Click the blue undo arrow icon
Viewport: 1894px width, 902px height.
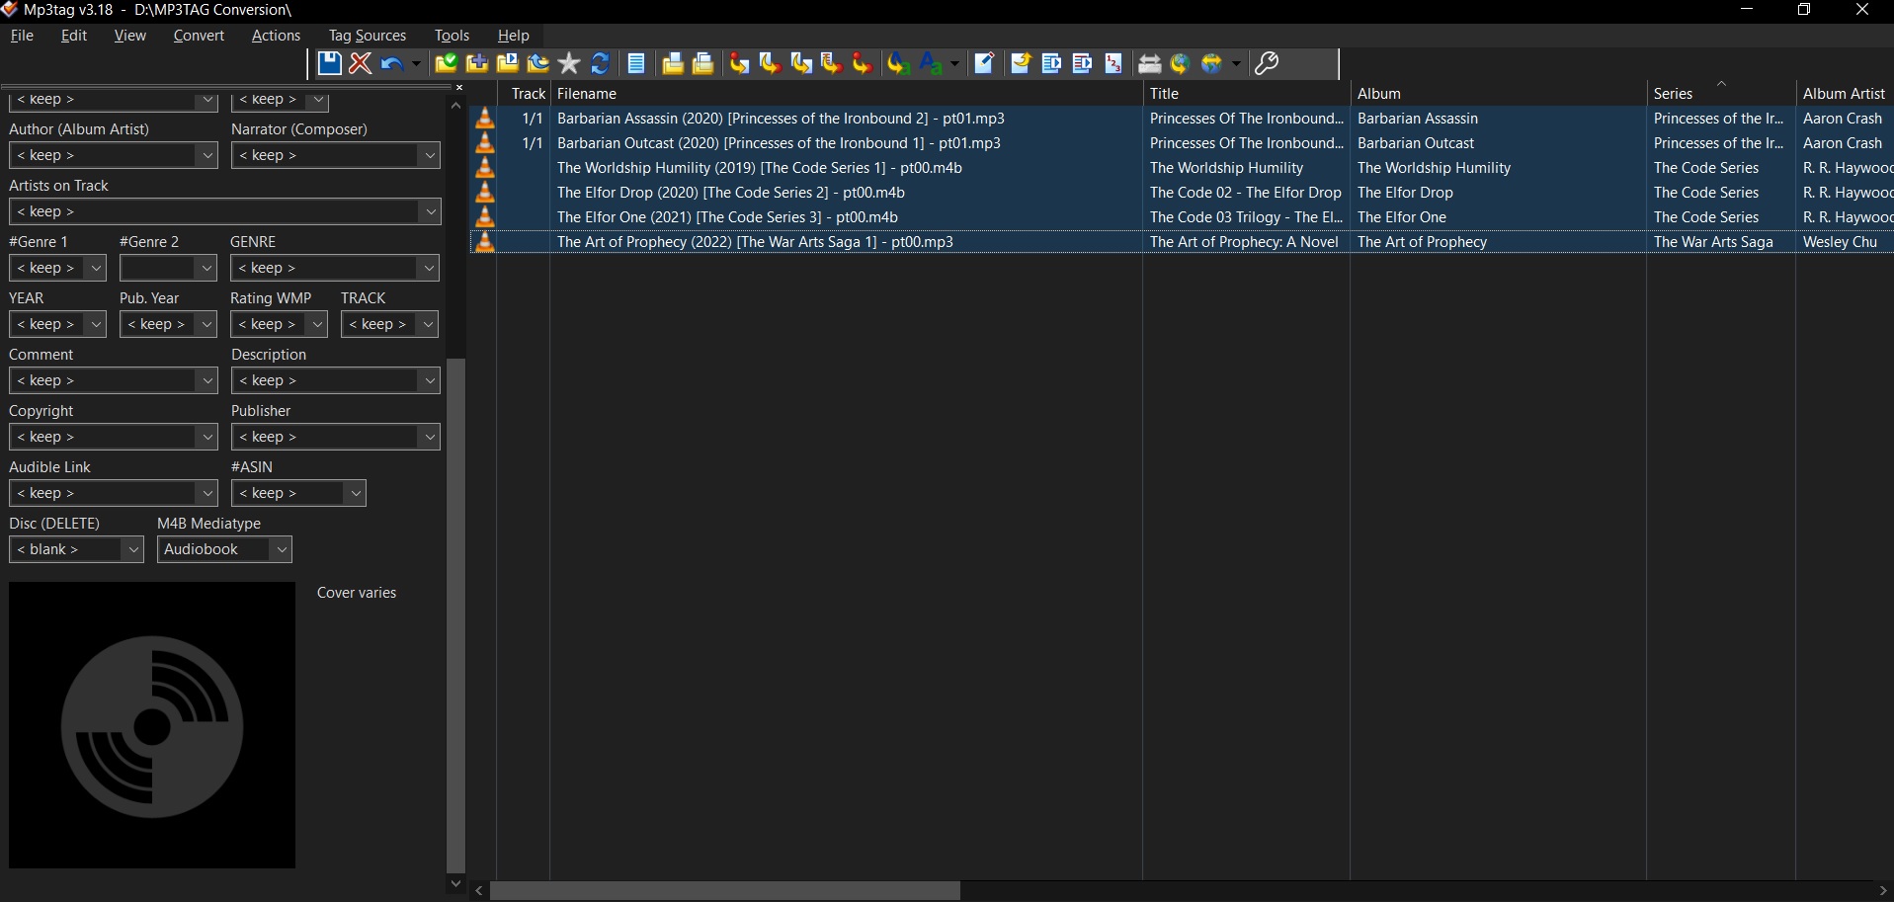[x=391, y=64]
